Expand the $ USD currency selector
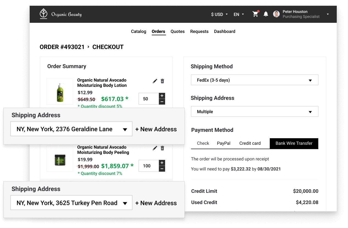 tap(219, 14)
